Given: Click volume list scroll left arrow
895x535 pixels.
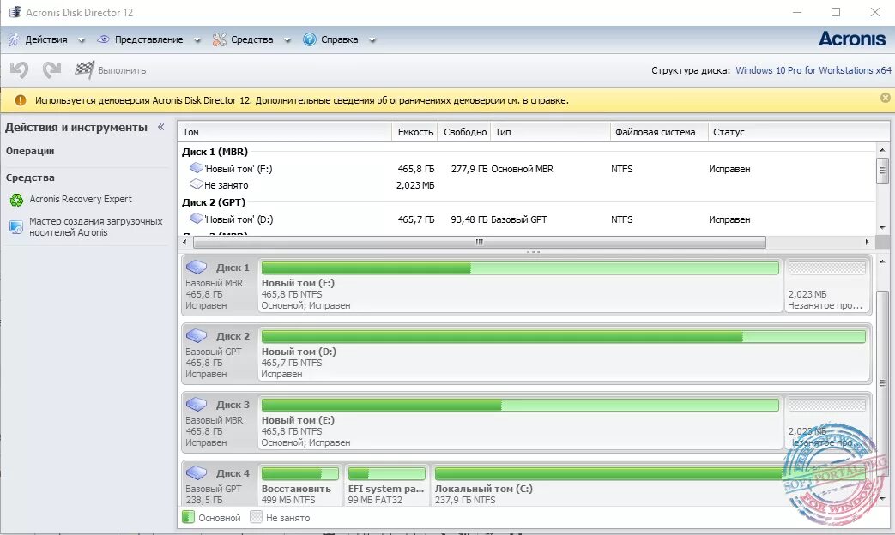Looking at the screenshot, I should click(184, 242).
